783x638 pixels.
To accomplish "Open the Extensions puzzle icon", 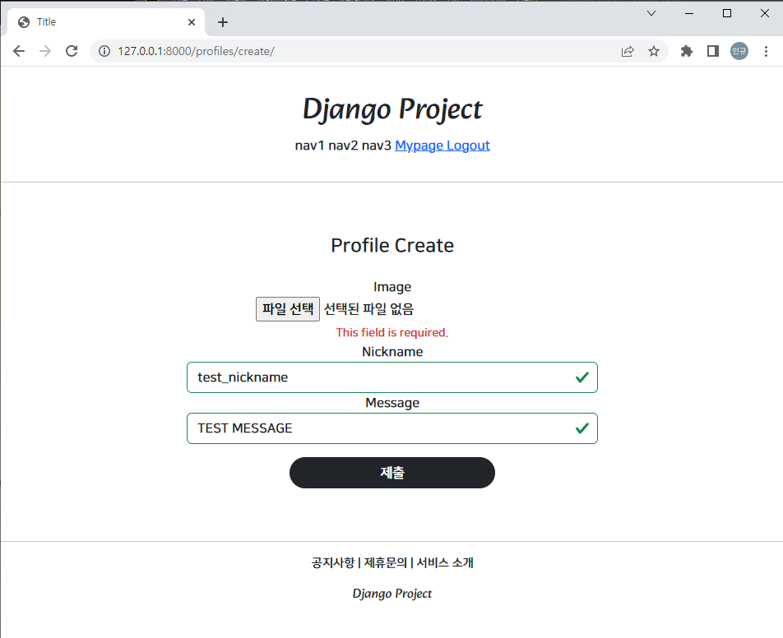I will coord(687,51).
